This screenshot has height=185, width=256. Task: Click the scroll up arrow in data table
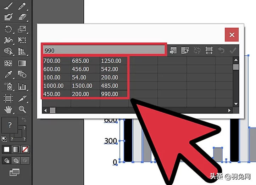(x=236, y=60)
